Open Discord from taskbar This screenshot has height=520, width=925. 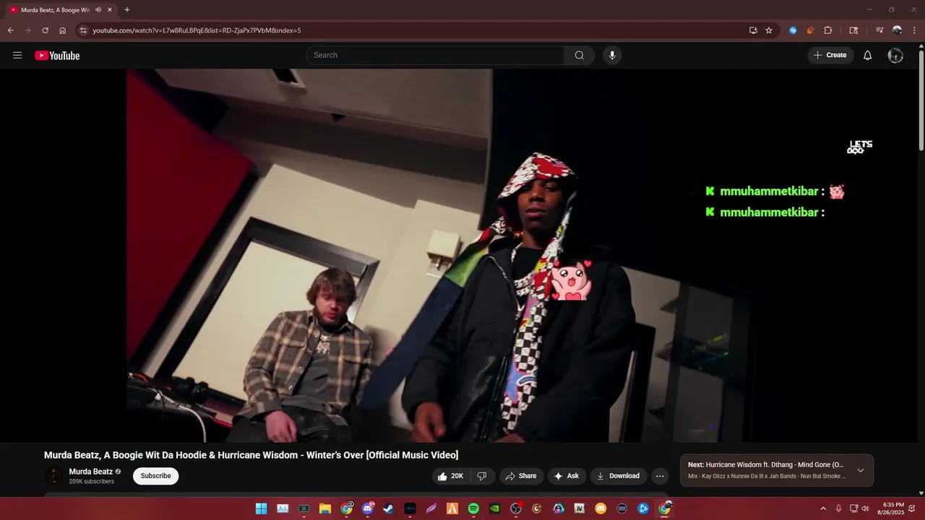(x=368, y=508)
